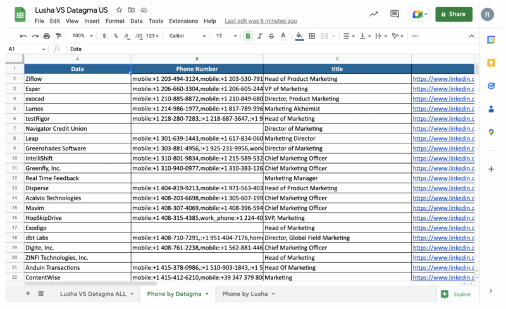Screen dimensions: 506x309
Task: Increase decimal places button
Action: click(x=139, y=36)
